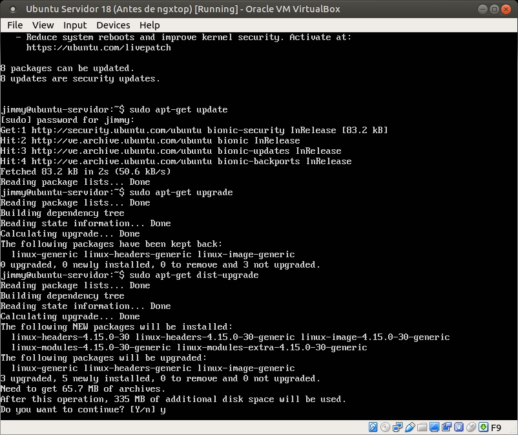Open the Help menu

(x=149, y=25)
